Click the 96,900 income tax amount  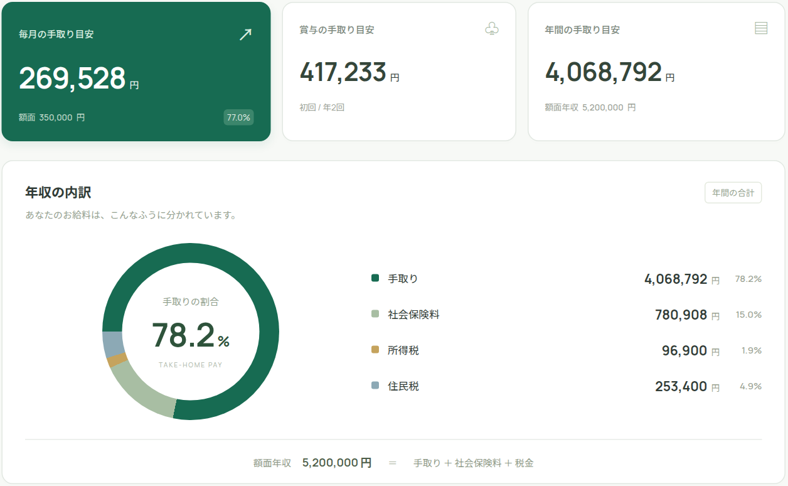pos(684,350)
